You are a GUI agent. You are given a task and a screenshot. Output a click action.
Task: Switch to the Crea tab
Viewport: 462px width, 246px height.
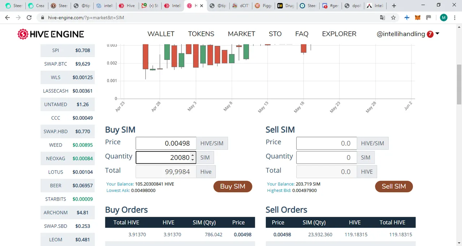pos(36,6)
